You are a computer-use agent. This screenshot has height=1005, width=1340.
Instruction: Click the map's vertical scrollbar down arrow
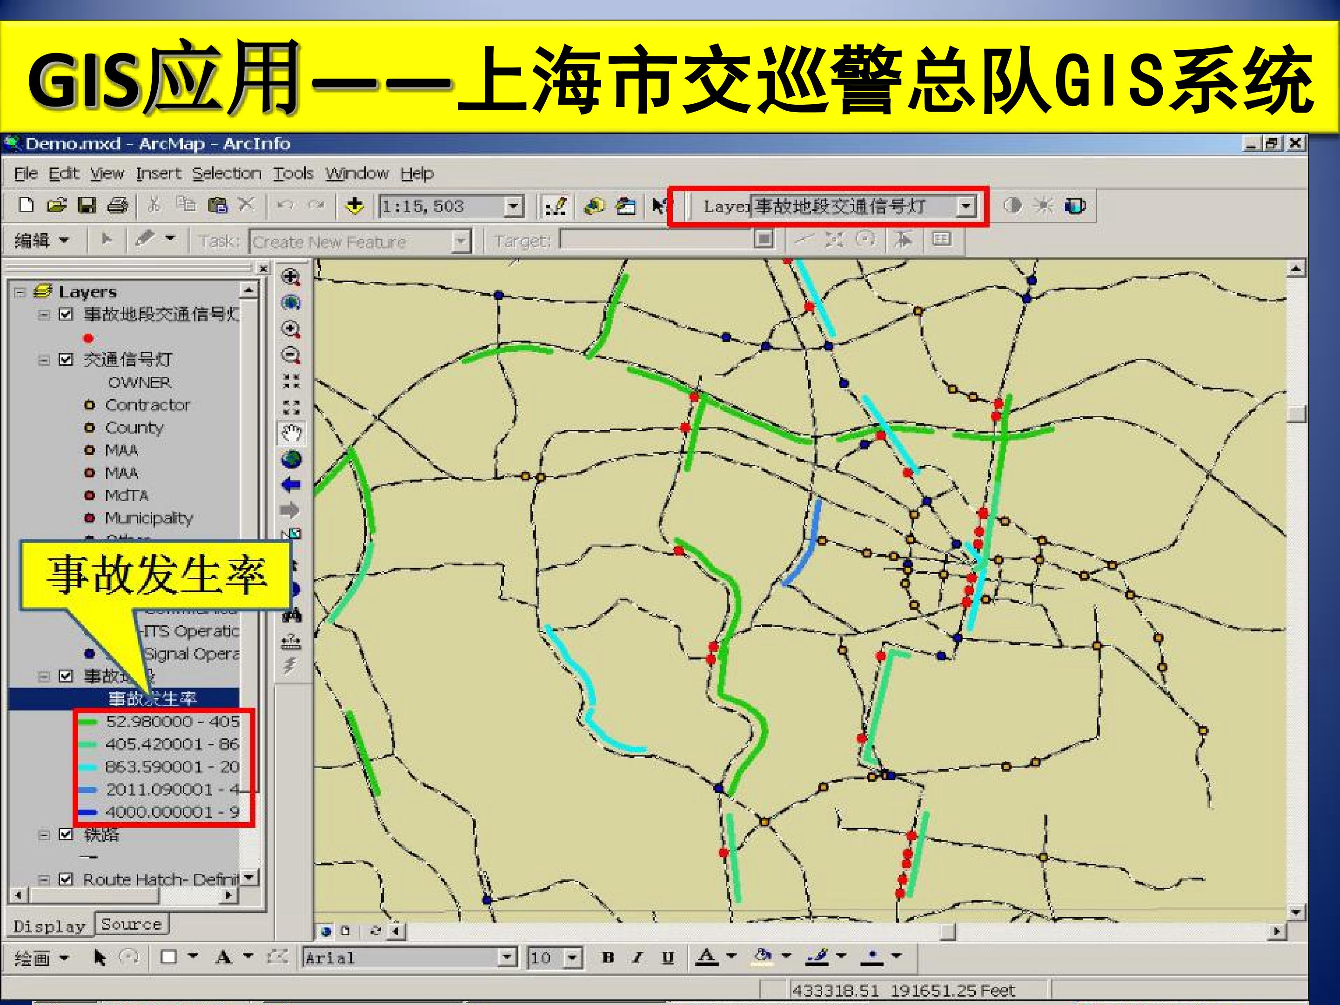[x=1296, y=911]
